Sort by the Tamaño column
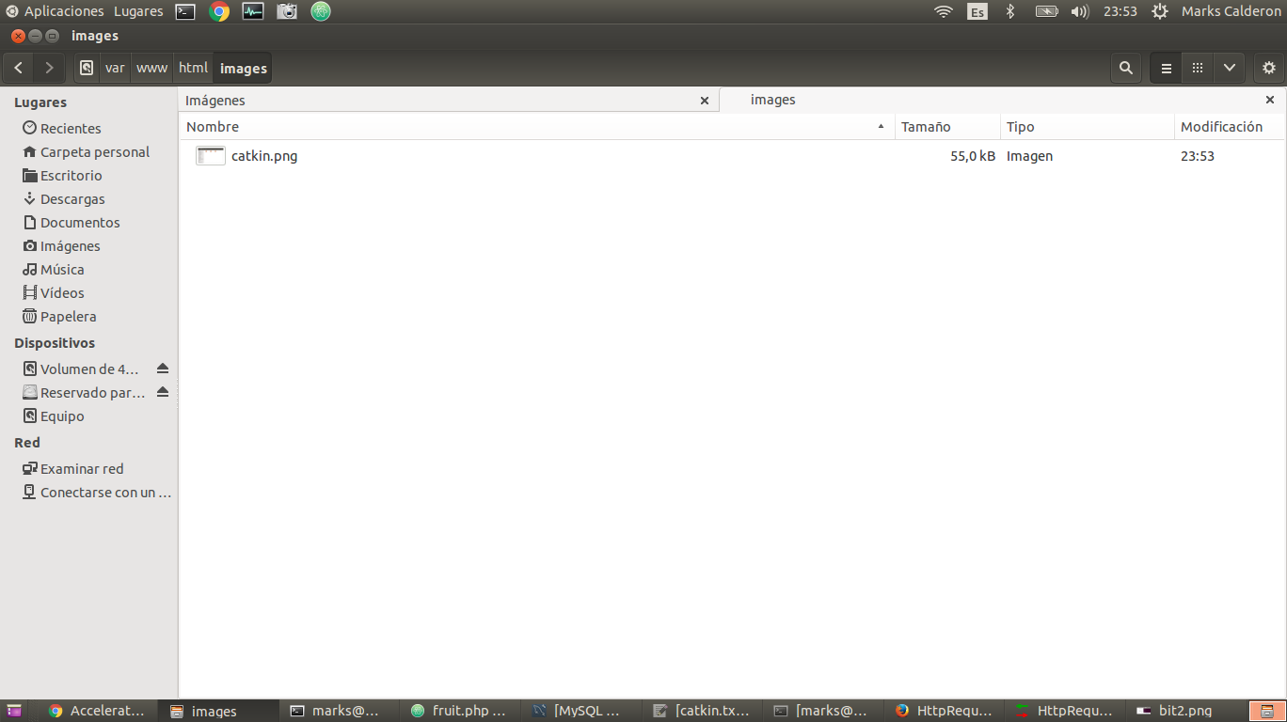Image resolution: width=1287 pixels, height=722 pixels. click(947, 127)
